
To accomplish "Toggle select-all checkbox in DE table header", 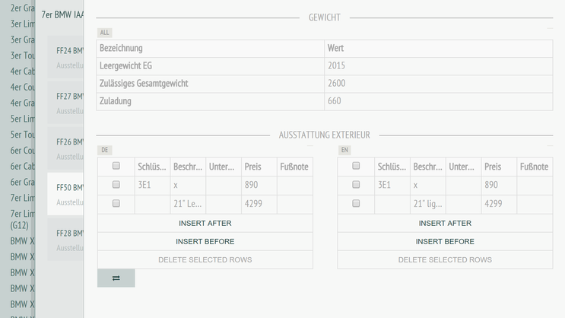I will [x=116, y=166].
